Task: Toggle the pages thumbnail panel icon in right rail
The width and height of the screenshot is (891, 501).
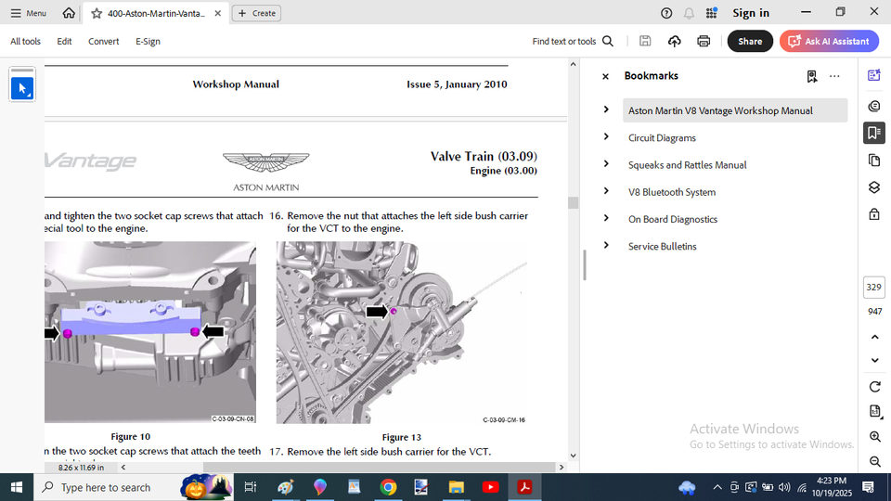Action: point(873,160)
